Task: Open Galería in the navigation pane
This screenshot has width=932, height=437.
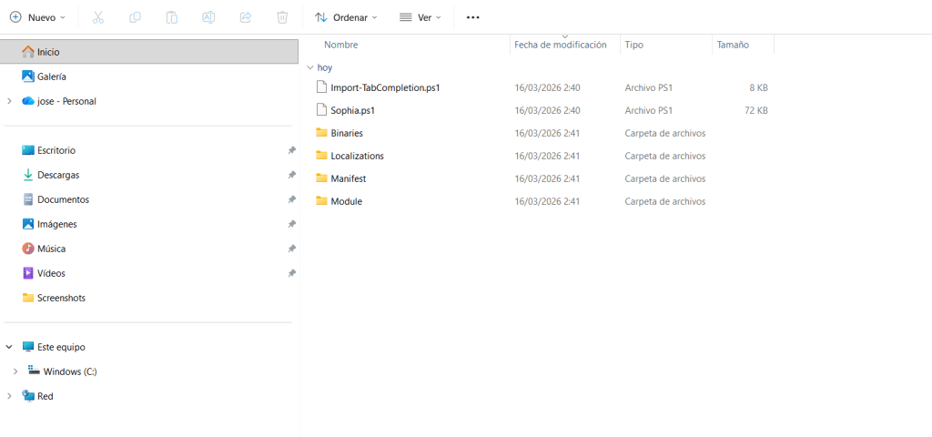Action: [x=52, y=76]
